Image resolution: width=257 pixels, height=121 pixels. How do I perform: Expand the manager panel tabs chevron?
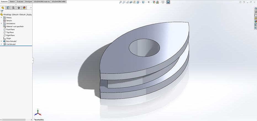click(31, 8)
